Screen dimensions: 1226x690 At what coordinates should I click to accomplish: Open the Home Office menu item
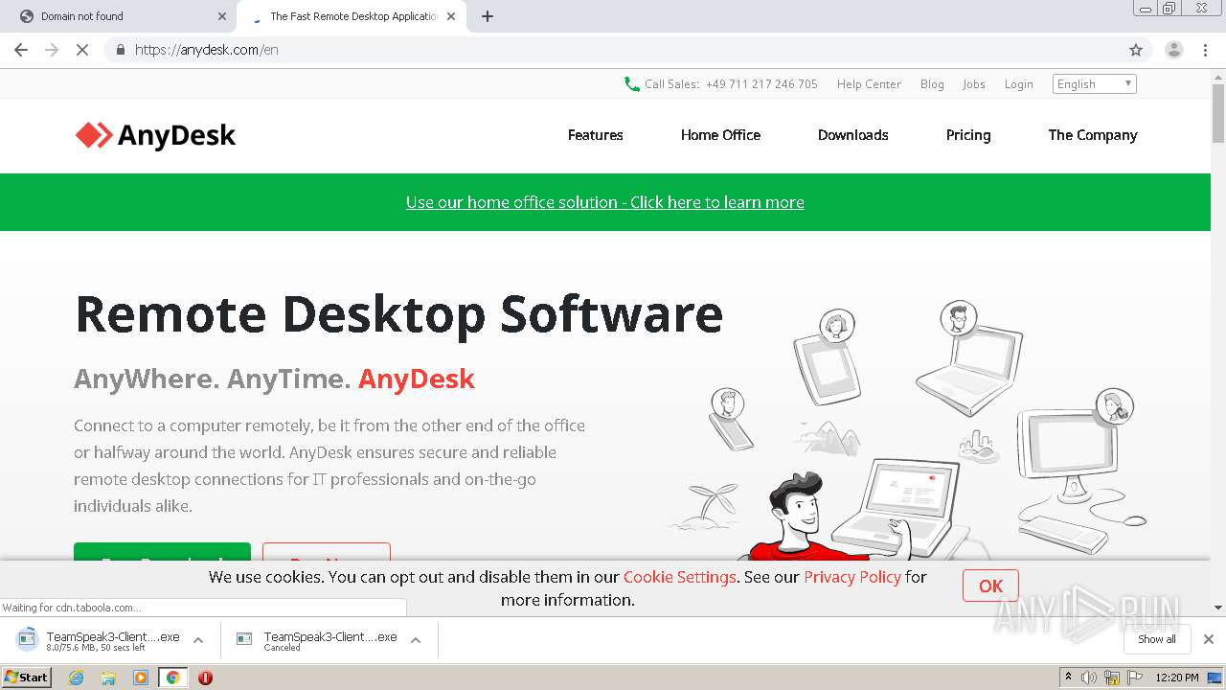tap(720, 135)
